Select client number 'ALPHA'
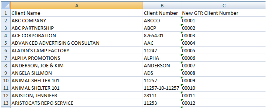Viewport: 267px width, 108px height. [x=162, y=58]
